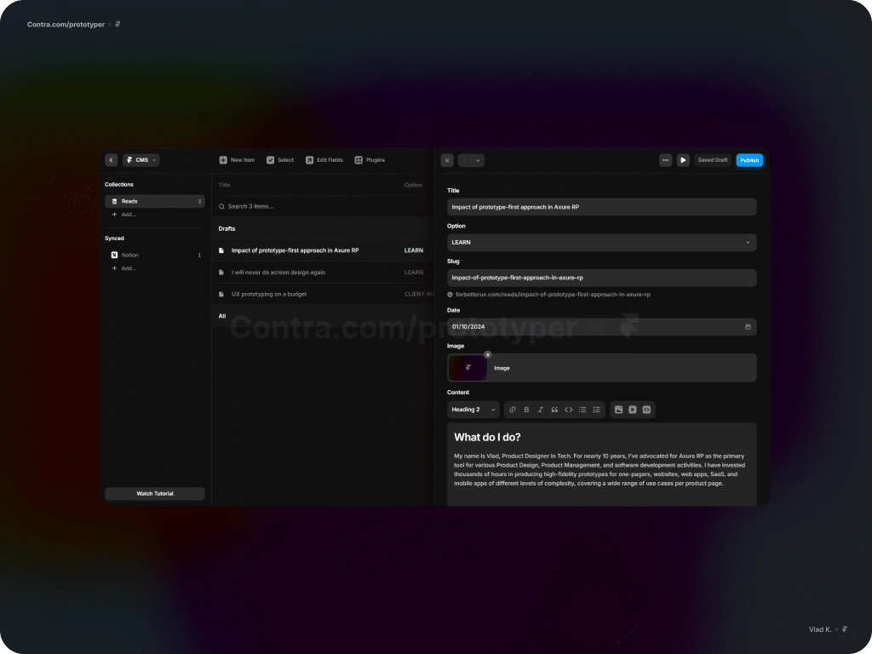Click the preview play button

pyautogui.click(x=683, y=160)
